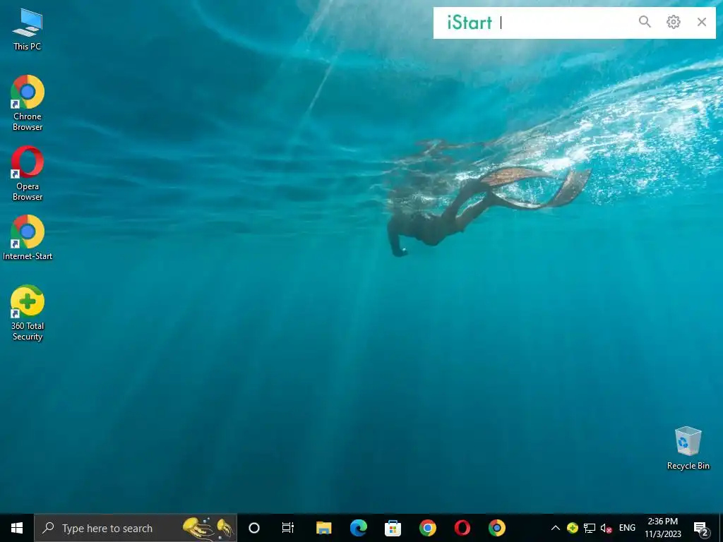Close the iStart search bar
The height and width of the screenshot is (542, 723).
(x=702, y=22)
